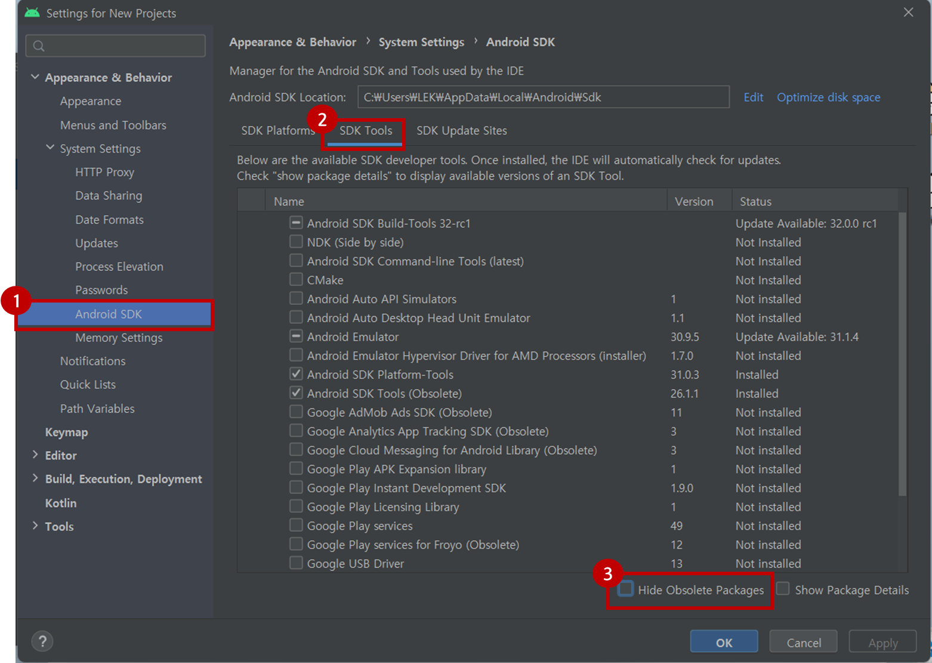Click the Status column header
The image size is (932, 663).
[x=815, y=201]
